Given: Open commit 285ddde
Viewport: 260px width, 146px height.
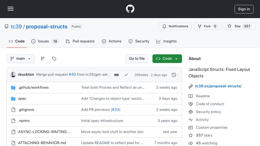Looking at the screenshot, I should 141,75.
